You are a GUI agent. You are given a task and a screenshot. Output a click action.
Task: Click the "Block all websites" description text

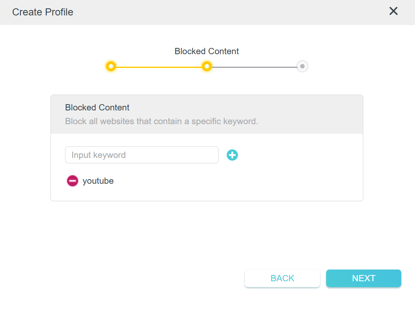(x=161, y=122)
